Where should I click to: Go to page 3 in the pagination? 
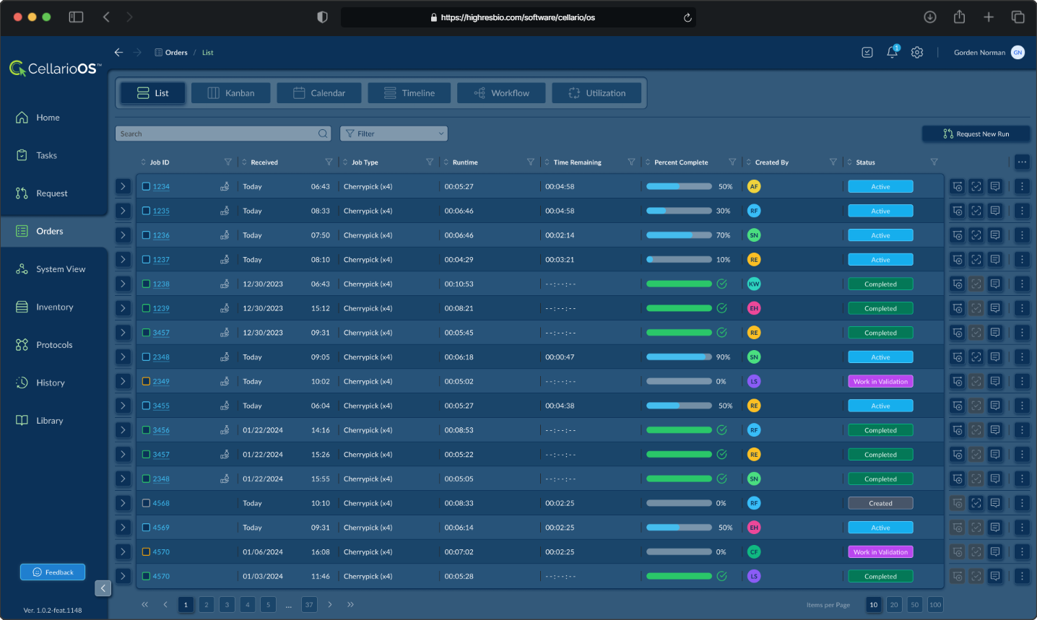(227, 604)
